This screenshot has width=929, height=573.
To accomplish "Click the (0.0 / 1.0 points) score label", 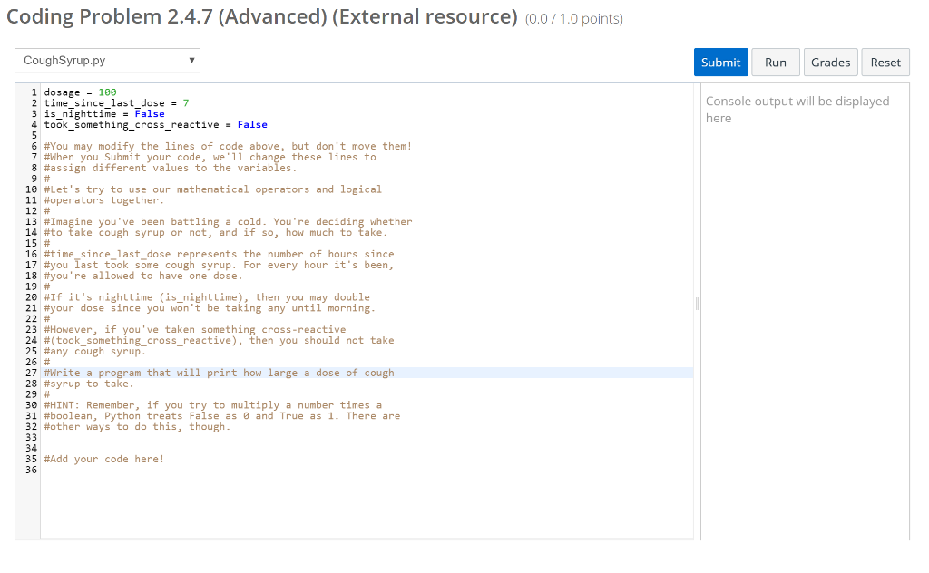I will (x=573, y=17).
